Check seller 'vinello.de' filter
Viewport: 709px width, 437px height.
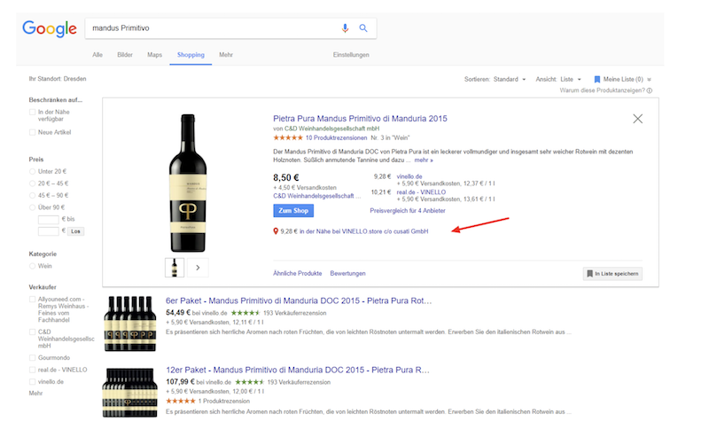(x=32, y=382)
